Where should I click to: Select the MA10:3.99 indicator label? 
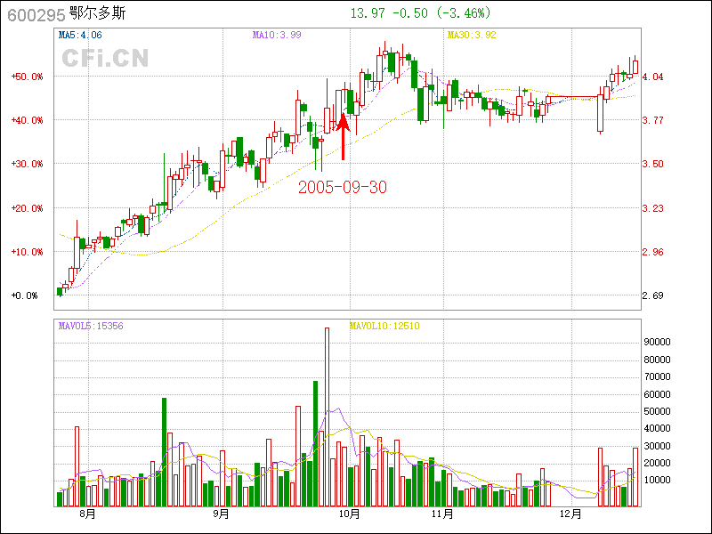277,36
